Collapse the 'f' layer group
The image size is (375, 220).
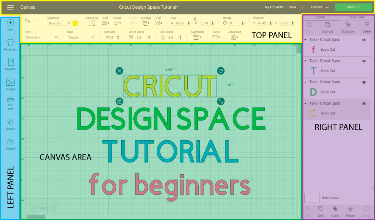pos(306,40)
